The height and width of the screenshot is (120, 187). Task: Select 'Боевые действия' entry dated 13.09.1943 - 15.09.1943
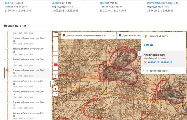pos(28,62)
